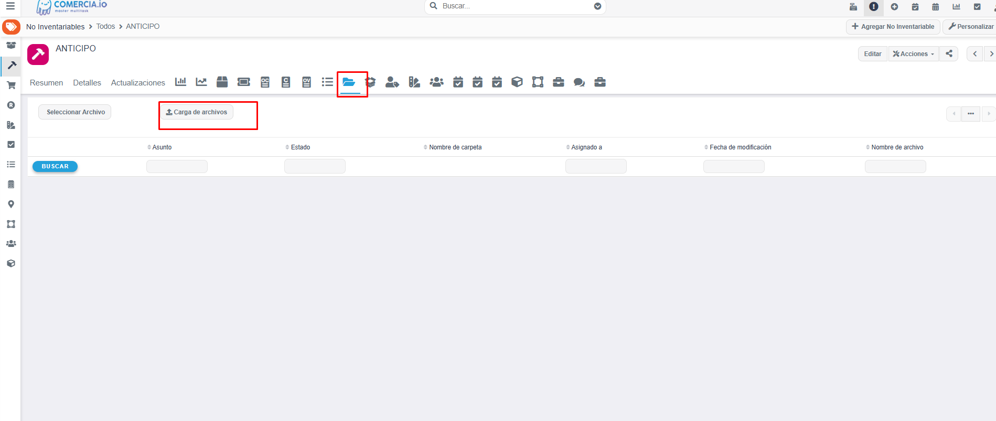
Task: Switch to the Actualizaciones tab
Action: pos(138,83)
